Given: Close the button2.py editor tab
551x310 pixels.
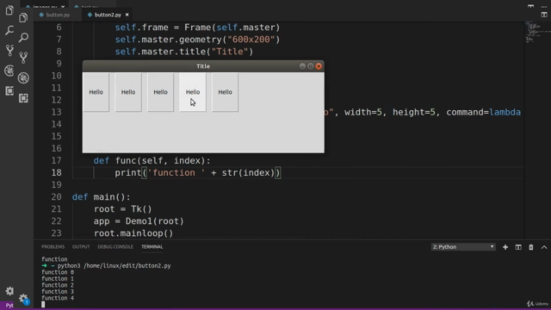Looking at the screenshot, I should coord(127,15).
